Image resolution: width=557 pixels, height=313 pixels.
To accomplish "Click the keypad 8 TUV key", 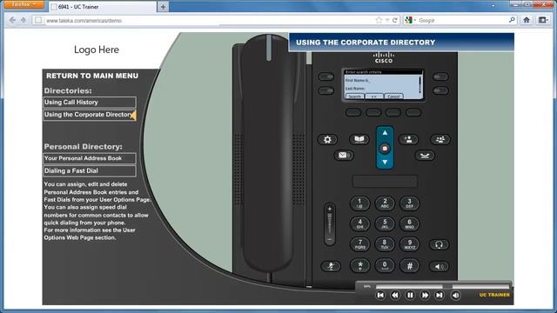I will [385, 244].
